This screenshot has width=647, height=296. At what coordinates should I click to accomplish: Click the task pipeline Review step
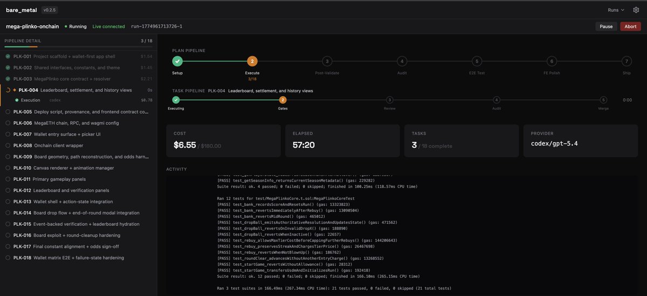pyautogui.click(x=389, y=100)
